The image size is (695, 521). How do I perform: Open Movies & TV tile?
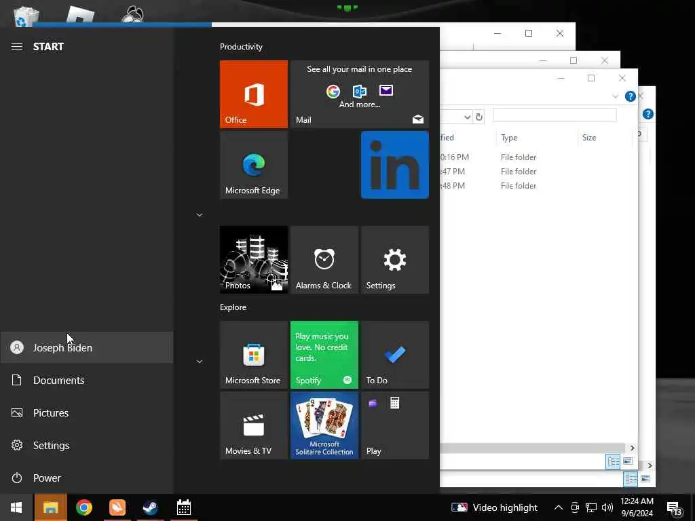coord(254,425)
